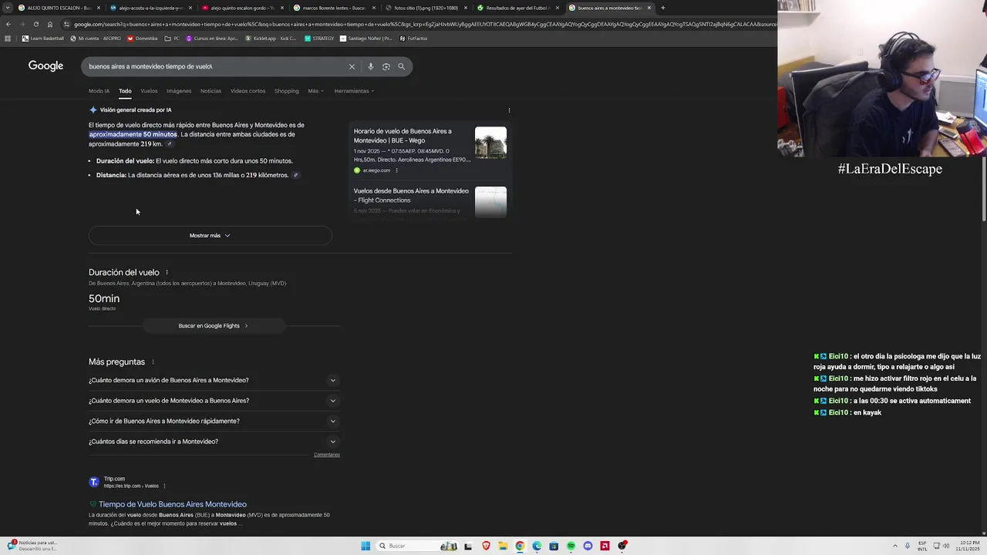Viewport: 987px width, 555px height.
Task: Open the clock showing 10:12 PM
Action: click(968, 546)
